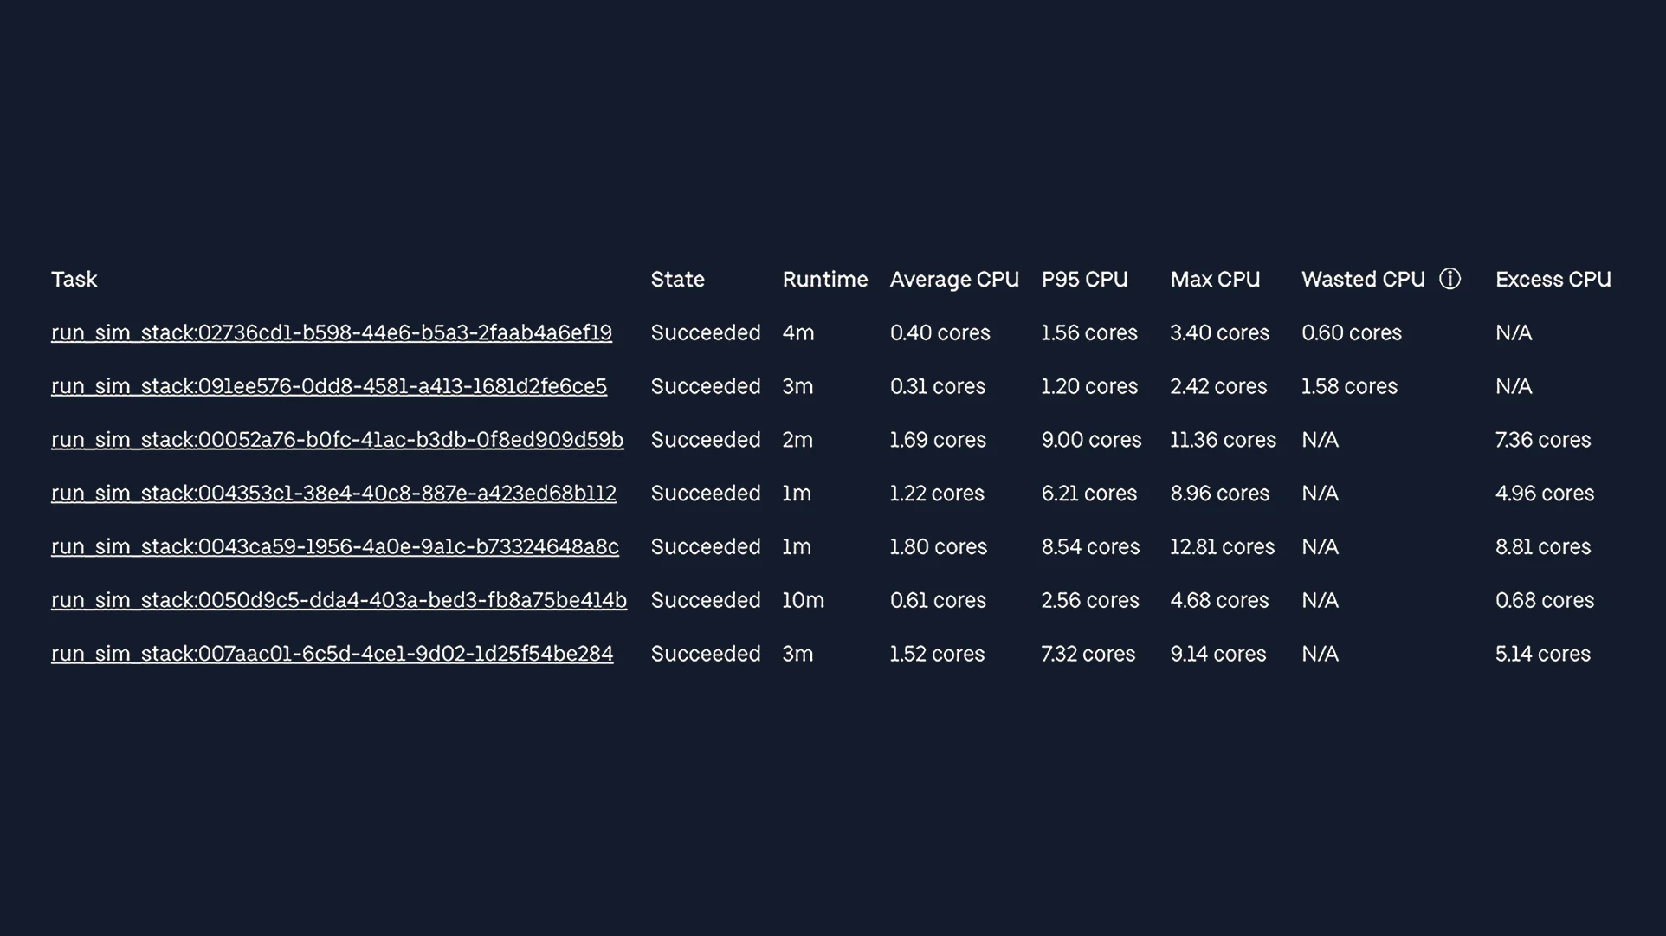Screen dimensions: 1666x936
Task: Open task run_sim_stack:00052a76-b0fc-41ac-b3db-0f8ed909d59b
Action: pos(337,440)
